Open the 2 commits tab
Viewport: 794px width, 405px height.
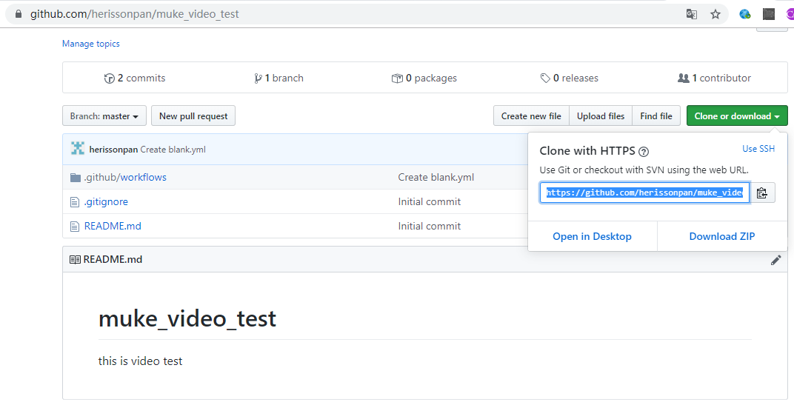135,78
